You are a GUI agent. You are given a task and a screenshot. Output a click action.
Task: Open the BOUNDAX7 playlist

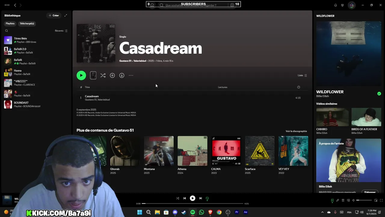point(35,104)
